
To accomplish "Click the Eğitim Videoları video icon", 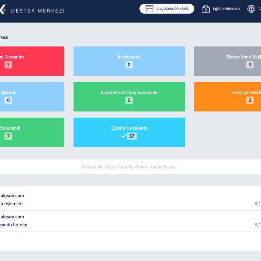I will (x=206, y=9).
